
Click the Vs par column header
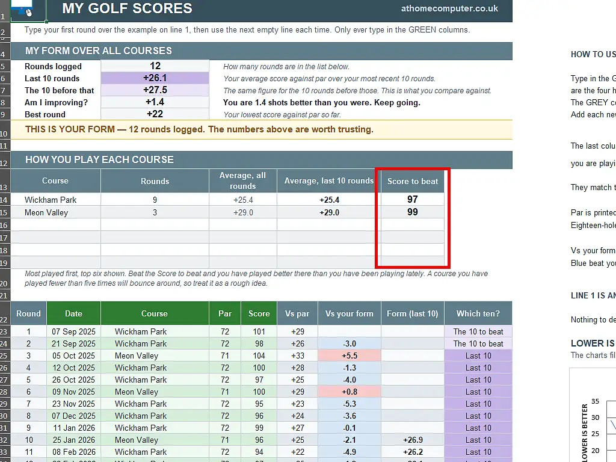[297, 313]
